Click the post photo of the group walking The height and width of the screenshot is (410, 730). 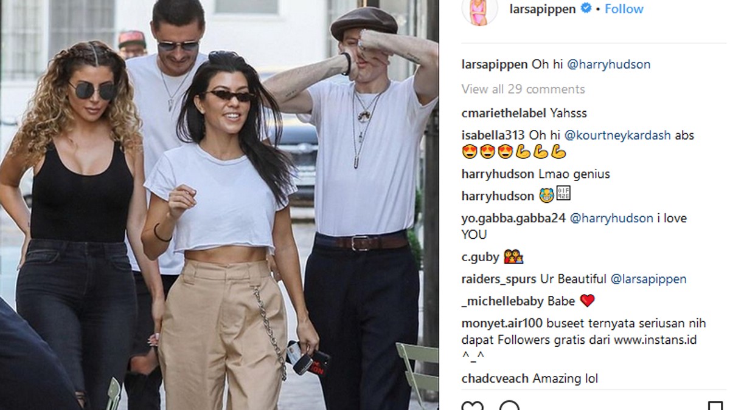coord(219,205)
